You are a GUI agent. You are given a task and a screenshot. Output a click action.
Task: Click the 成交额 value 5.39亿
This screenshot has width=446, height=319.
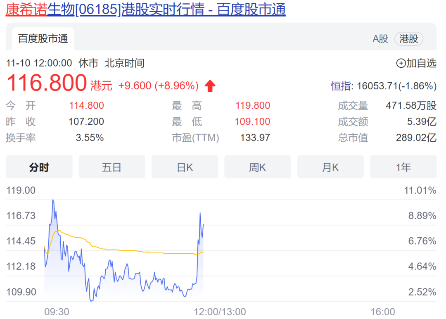[x=422, y=122]
